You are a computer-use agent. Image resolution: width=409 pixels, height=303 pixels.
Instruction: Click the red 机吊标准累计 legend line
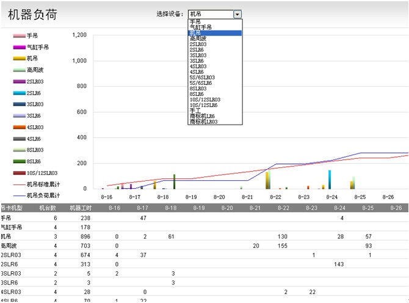[x=18, y=184]
